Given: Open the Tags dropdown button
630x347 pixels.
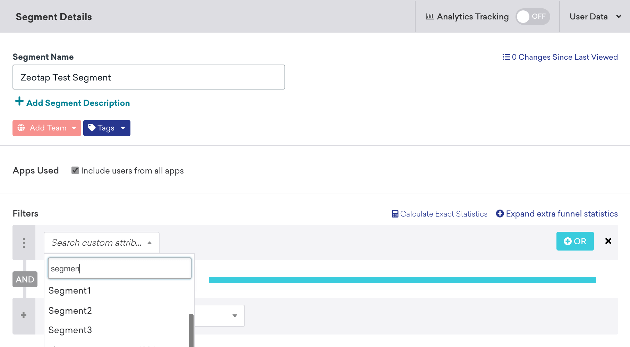Looking at the screenshot, I should [x=107, y=128].
